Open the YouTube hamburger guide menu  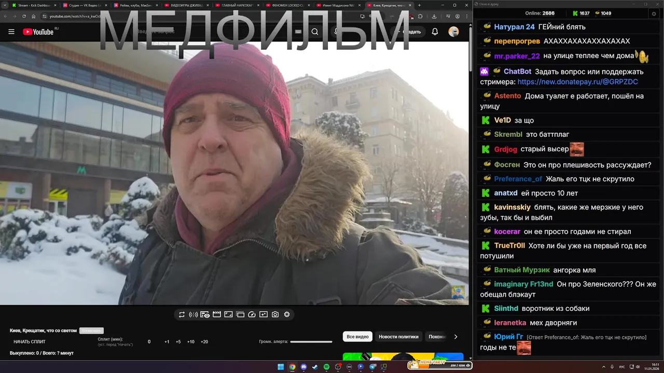click(11, 32)
